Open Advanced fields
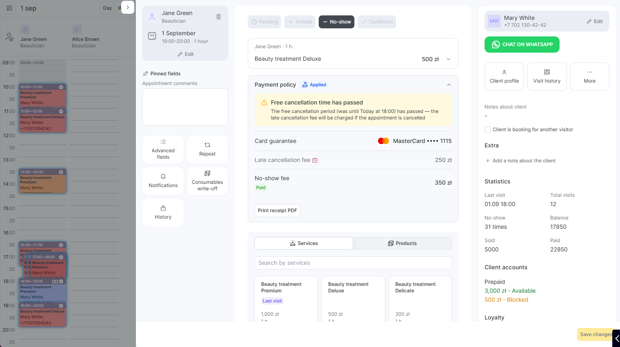Image resolution: width=620 pixels, height=347 pixels. pos(163,149)
